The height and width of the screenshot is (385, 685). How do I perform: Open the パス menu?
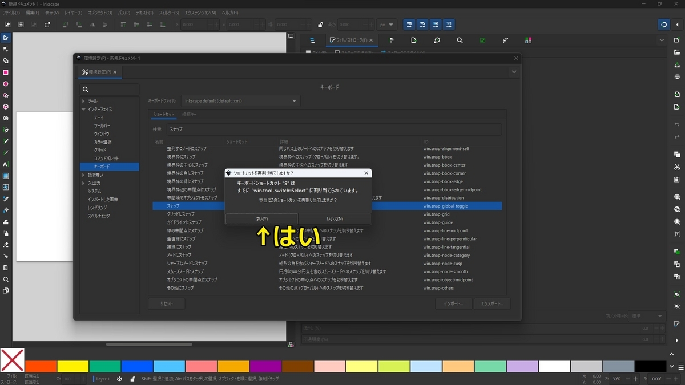tap(124, 13)
